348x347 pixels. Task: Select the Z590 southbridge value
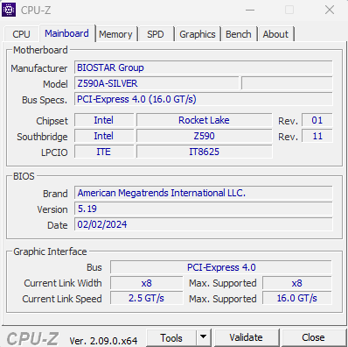click(204, 136)
